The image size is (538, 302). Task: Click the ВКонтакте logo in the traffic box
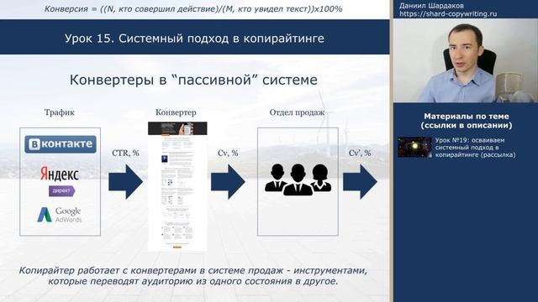point(61,144)
